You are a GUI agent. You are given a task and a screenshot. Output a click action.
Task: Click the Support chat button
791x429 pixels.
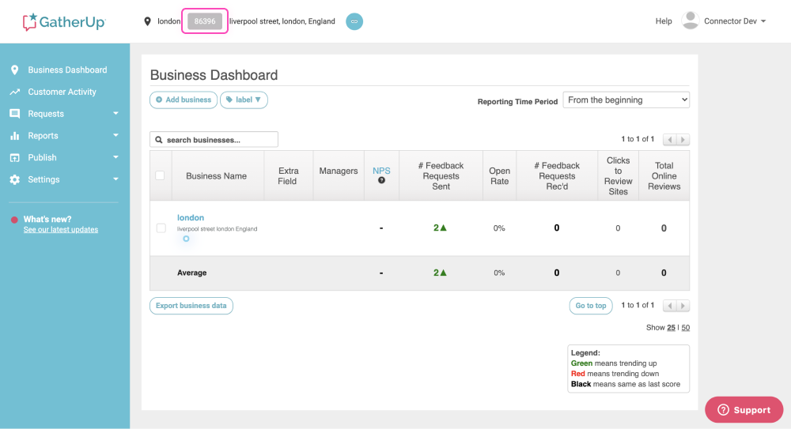(744, 410)
